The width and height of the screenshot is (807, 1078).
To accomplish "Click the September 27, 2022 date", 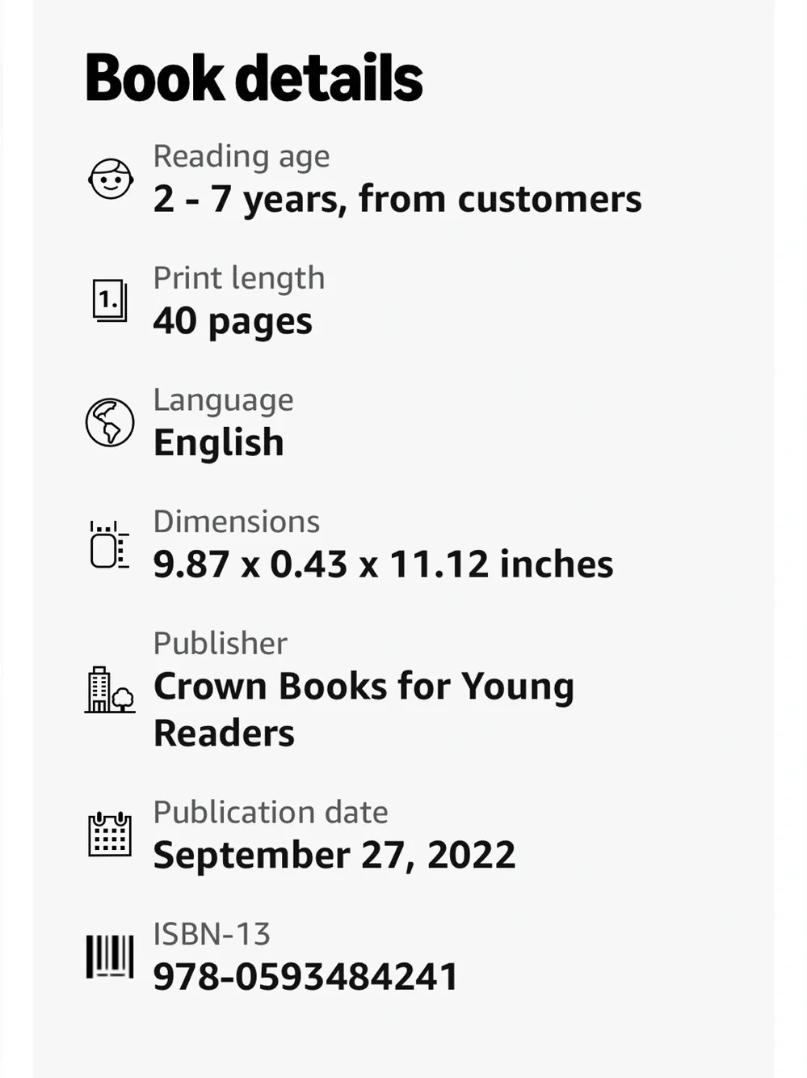I will [x=334, y=855].
